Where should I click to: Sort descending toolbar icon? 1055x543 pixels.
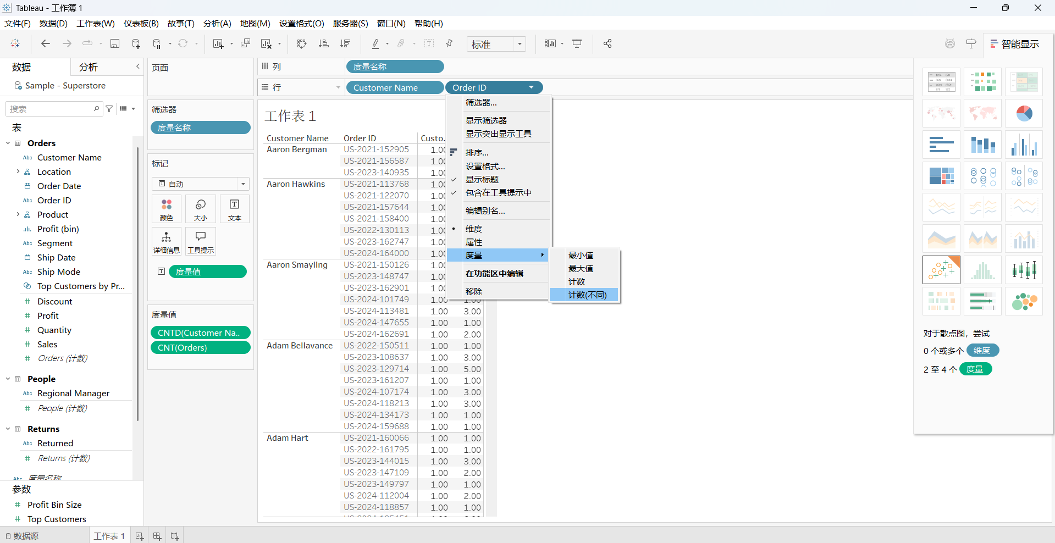coord(345,43)
